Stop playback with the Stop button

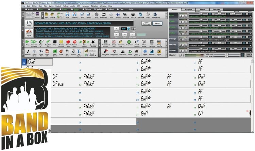[x=55, y=43]
